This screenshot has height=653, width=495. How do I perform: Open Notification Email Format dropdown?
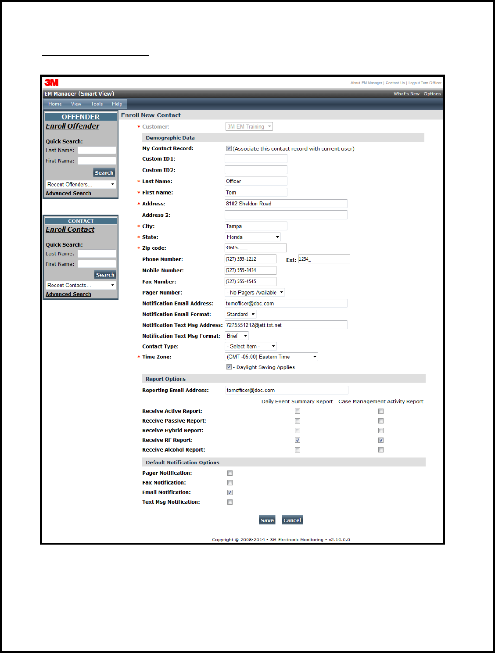(241, 314)
